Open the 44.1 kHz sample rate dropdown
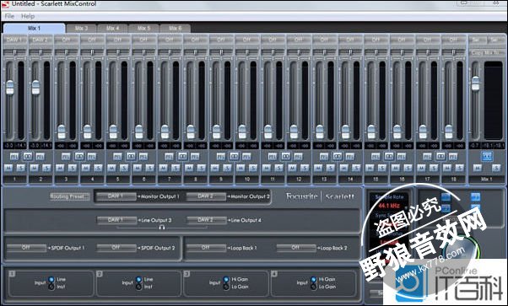The image size is (508, 306). [x=389, y=206]
